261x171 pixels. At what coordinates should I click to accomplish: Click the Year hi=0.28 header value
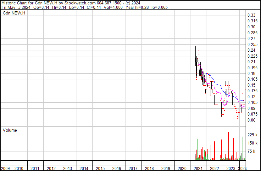(x=137, y=7)
